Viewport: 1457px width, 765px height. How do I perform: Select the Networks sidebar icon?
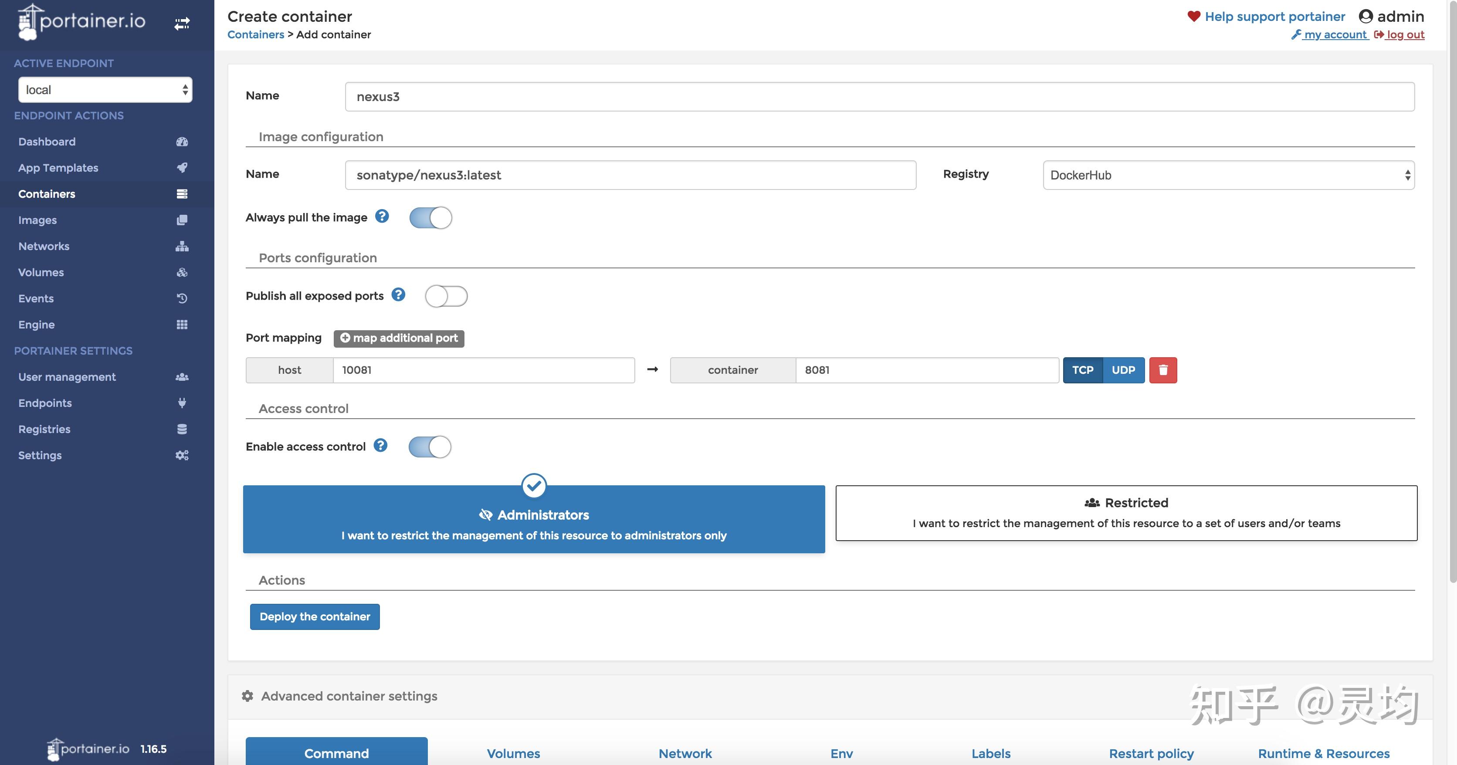tap(182, 246)
